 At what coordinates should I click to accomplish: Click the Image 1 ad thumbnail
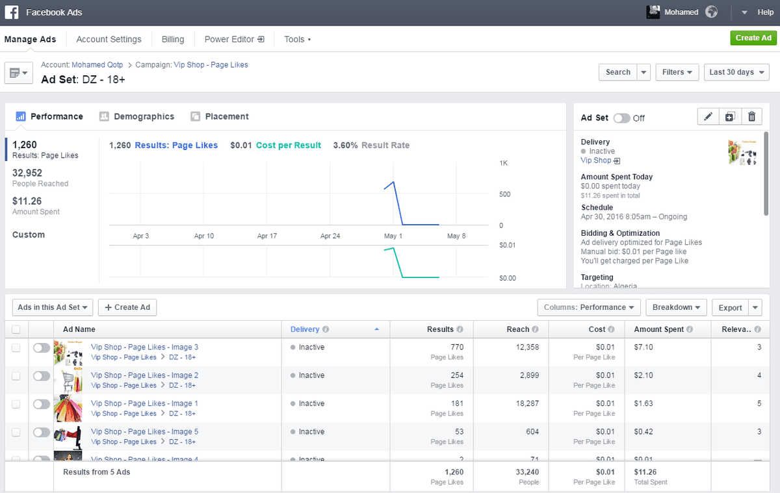point(68,409)
